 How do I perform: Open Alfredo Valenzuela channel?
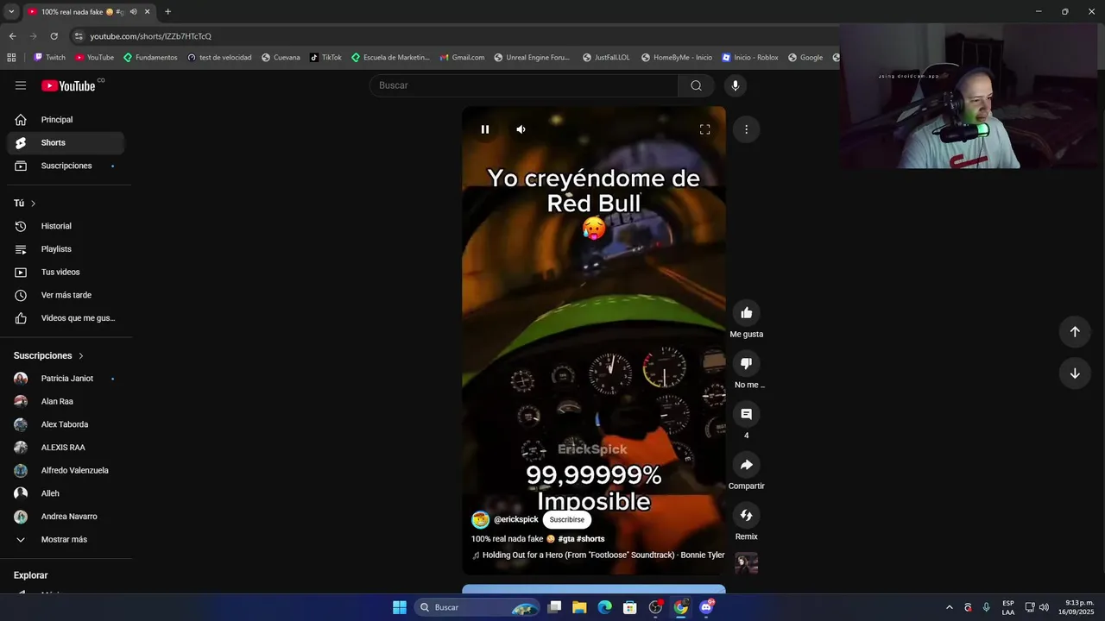click(x=66, y=470)
